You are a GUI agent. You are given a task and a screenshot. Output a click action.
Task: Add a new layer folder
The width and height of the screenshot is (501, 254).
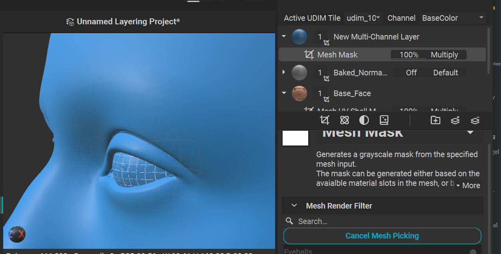[435, 120]
